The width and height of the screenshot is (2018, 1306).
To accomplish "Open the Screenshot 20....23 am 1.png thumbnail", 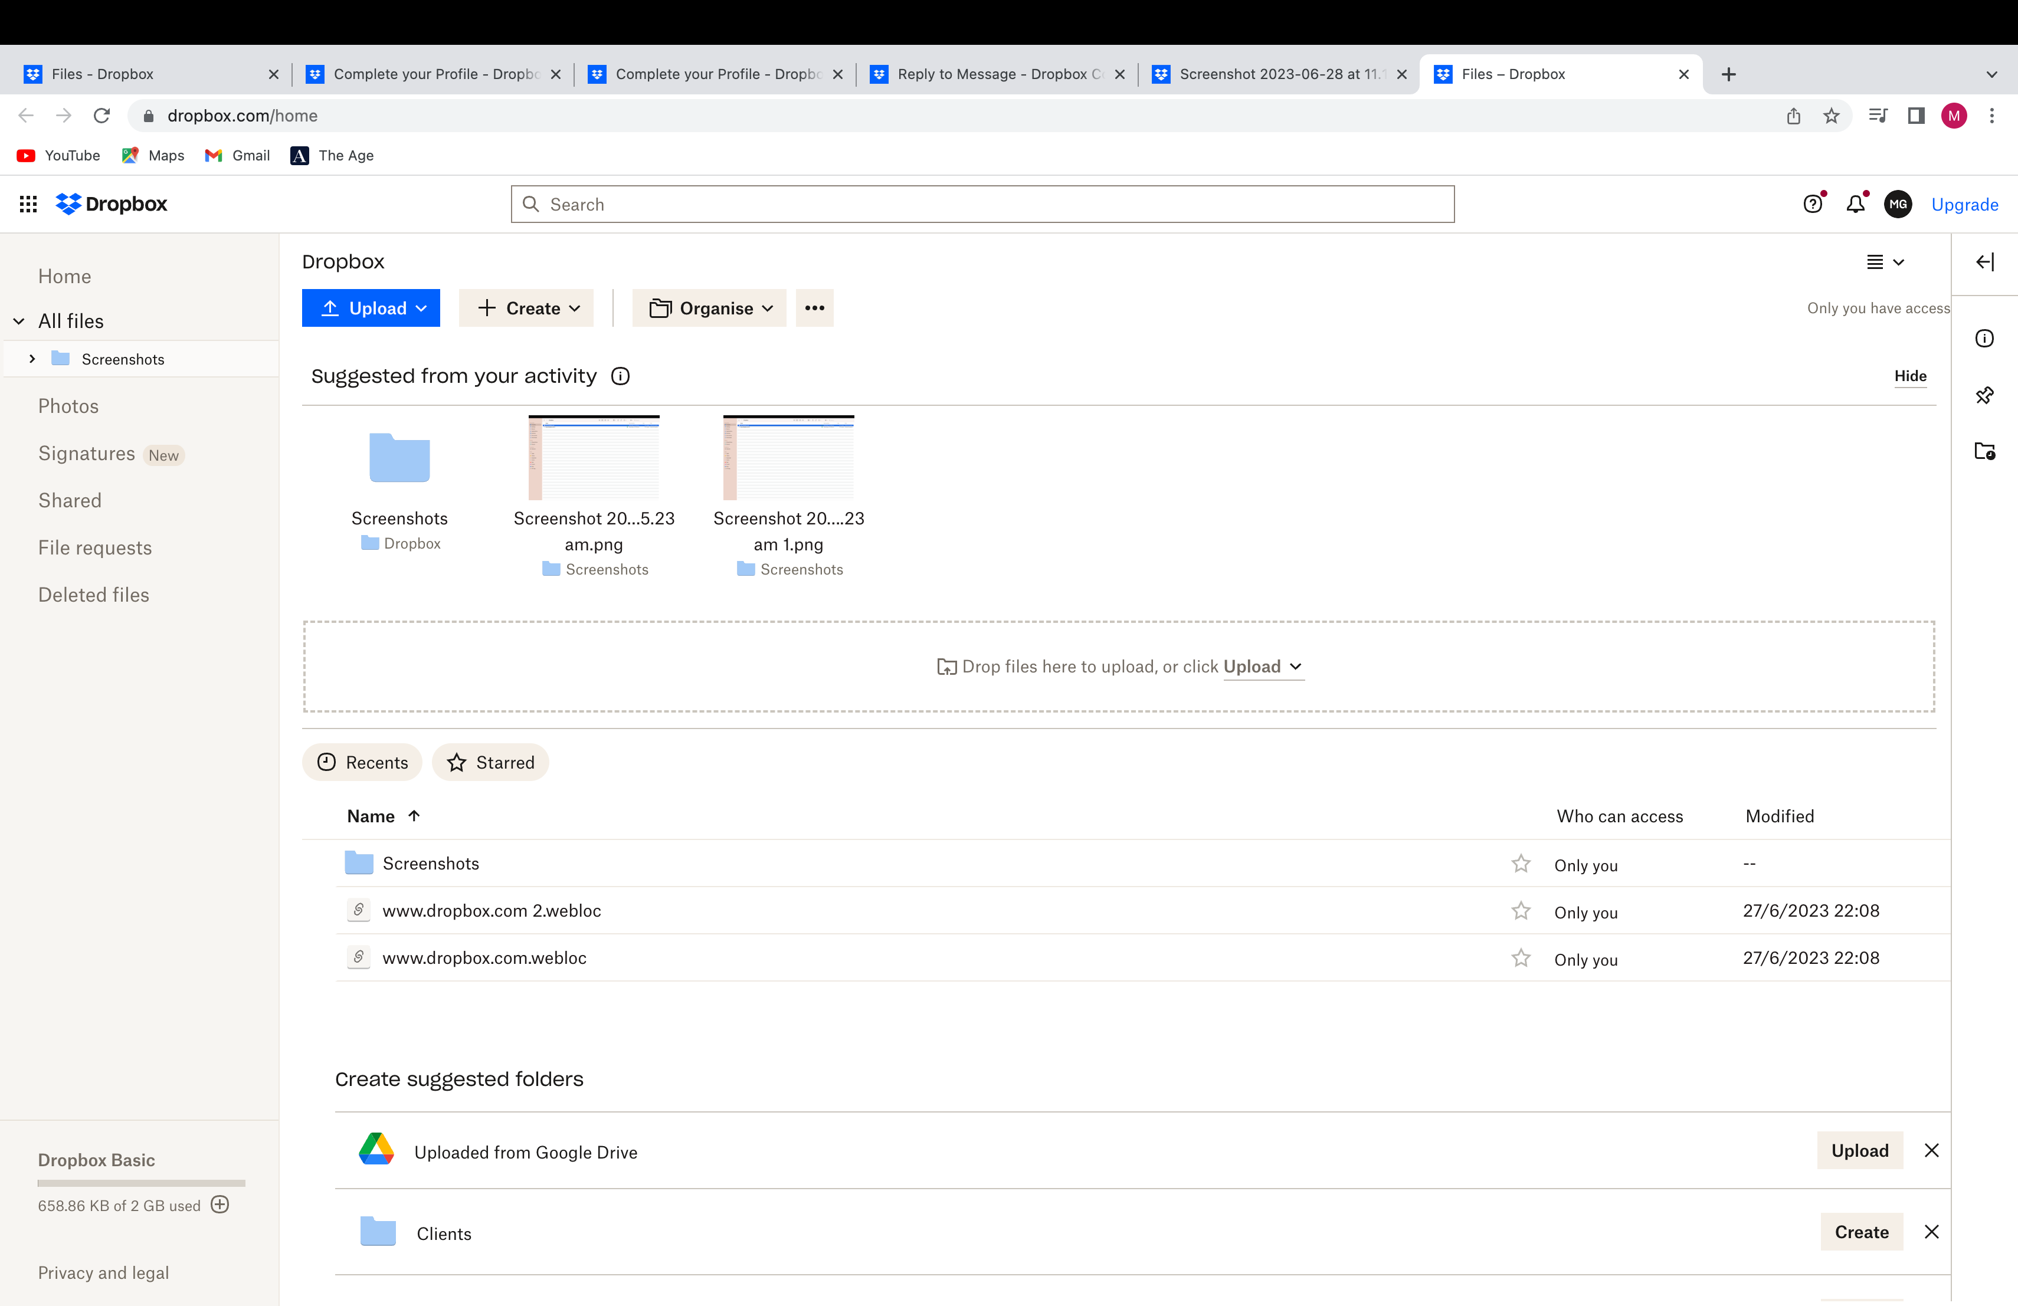I will (x=788, y=458).
